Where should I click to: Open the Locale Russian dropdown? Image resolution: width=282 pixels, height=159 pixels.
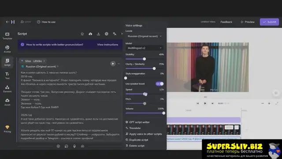pos(145,36)
